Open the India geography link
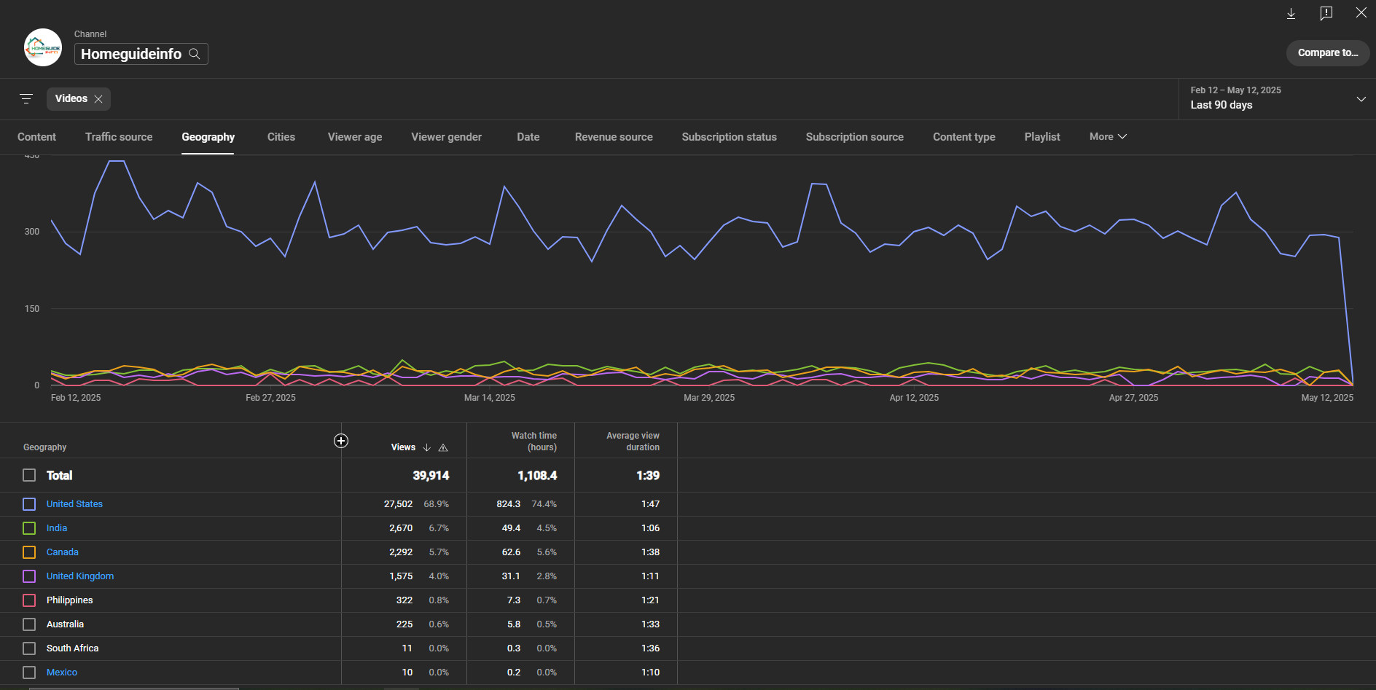This screenshot has height=690, width=1376. [57, 528]
